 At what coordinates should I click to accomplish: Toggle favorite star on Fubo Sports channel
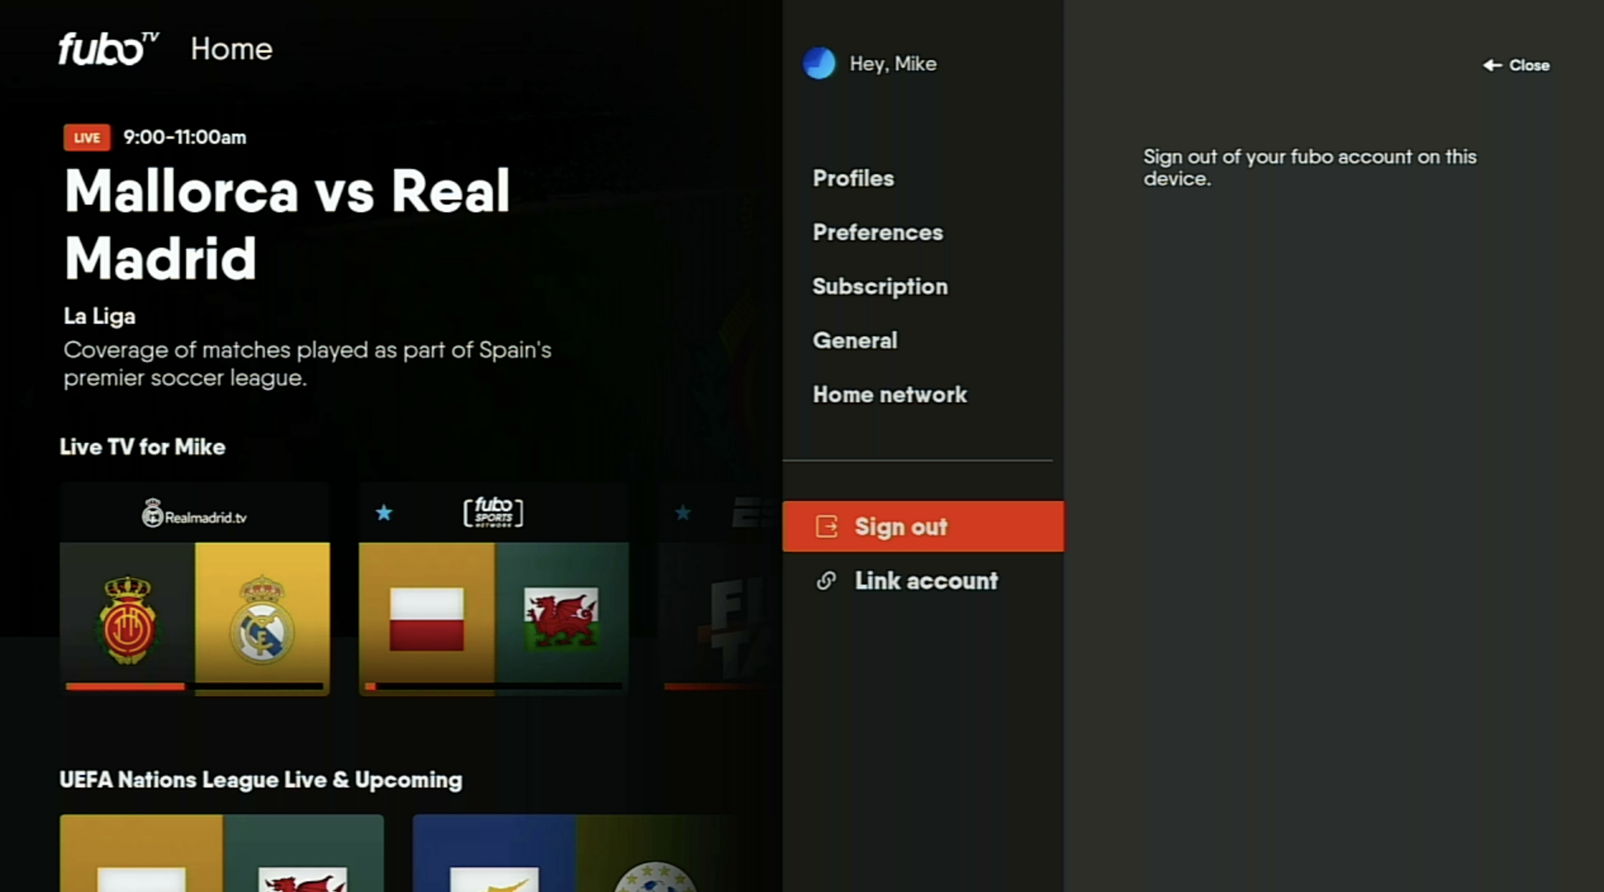(x=384, y=513)
